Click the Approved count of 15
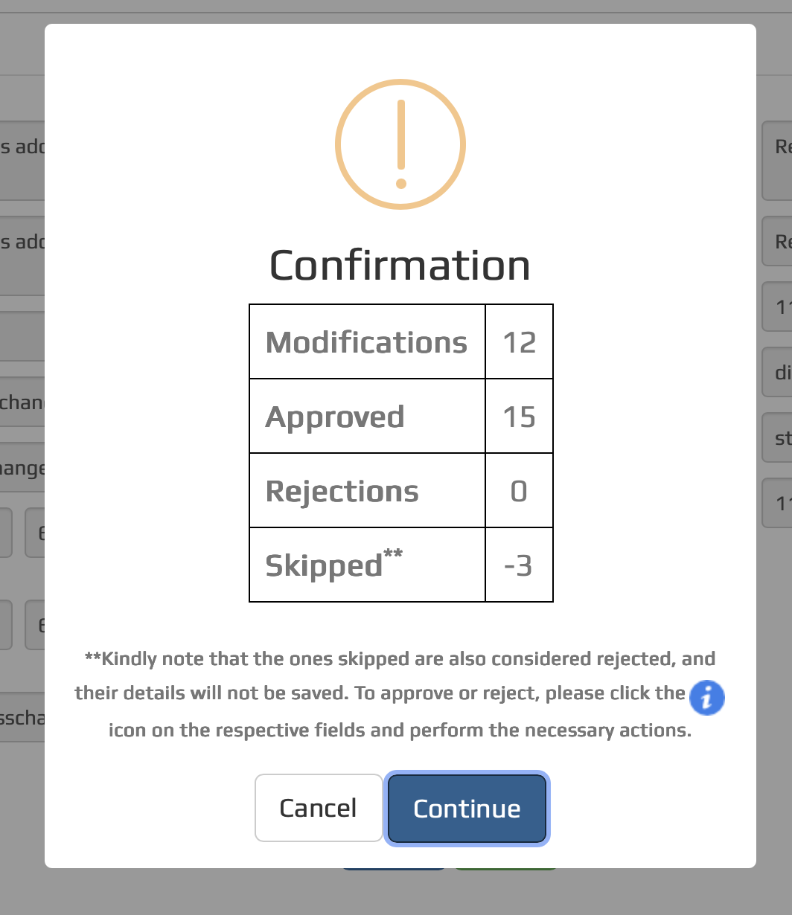This screenshot has height=915, width=792. click(x=519, y=417)
